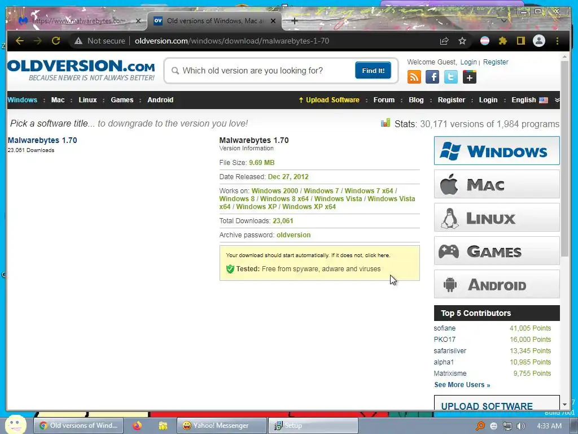Switch to the Setup taskbar button
The width and height of the screenshot is (578, 434).
click(x=313, y=426)
